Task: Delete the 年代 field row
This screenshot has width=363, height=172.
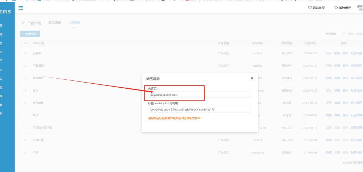Action: (x=345, y=115)
